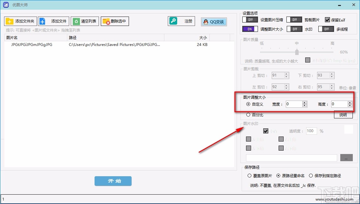Click the file path C:\Users\pc\Pictures cell
This screenshot has height=204, width=360.
[115, 45]
